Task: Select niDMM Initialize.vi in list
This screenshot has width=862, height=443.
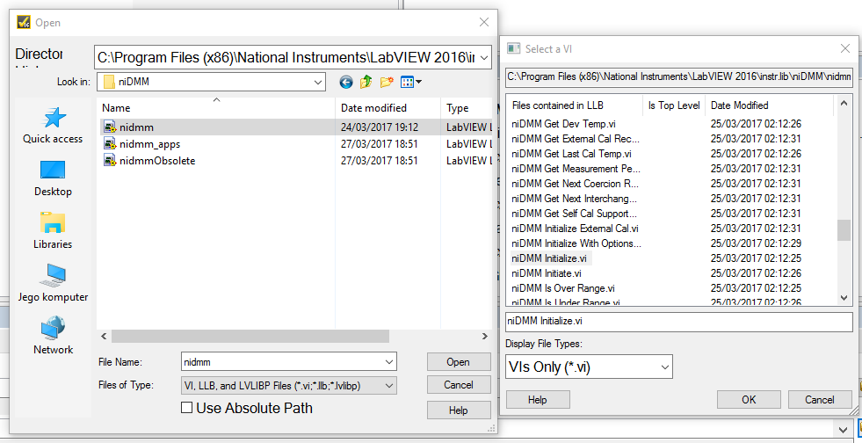Action: pos(549,258)
